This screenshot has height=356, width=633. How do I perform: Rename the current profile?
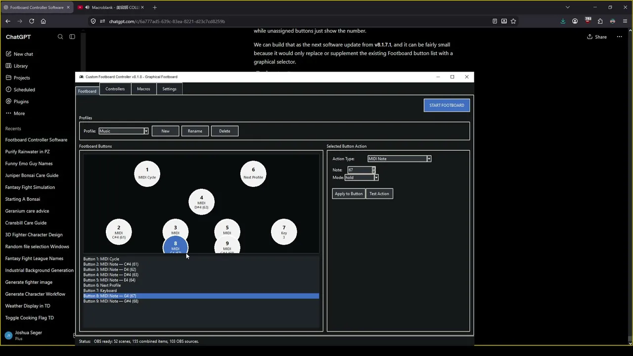(x=195, y=131)
